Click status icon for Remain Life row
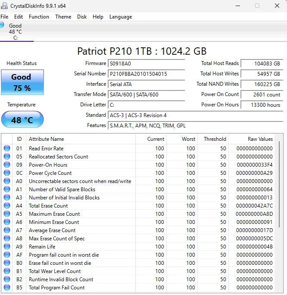This screenshot has height=295, width=287. [7, 246]
